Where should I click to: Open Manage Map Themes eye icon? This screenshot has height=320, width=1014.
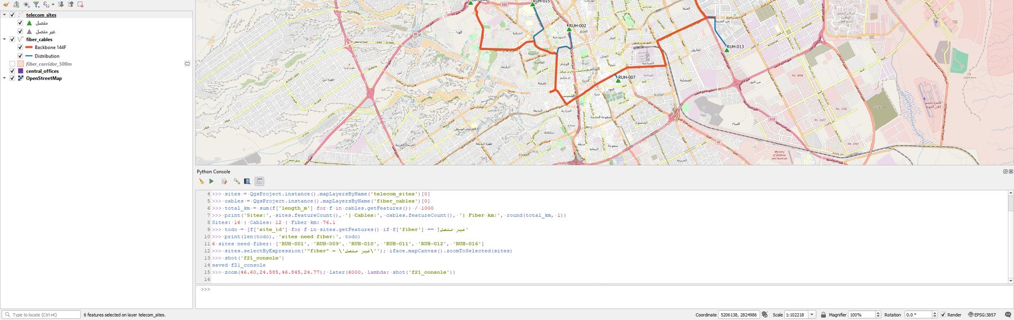coord(26,4)
